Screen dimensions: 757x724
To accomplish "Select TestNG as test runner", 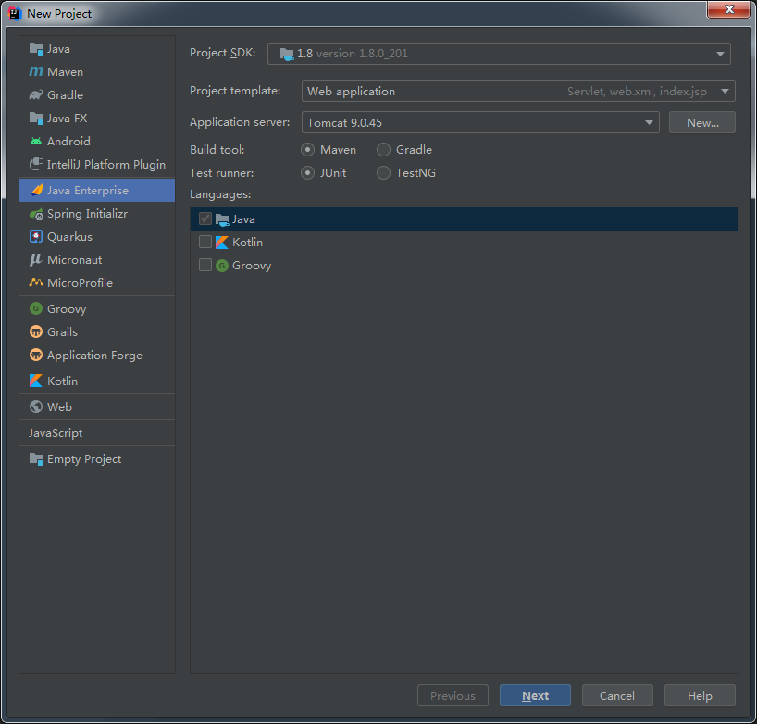I will click(383, 173).
